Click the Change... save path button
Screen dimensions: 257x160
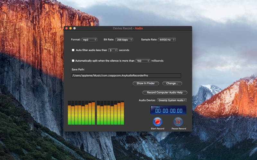[x=172, y=83]
